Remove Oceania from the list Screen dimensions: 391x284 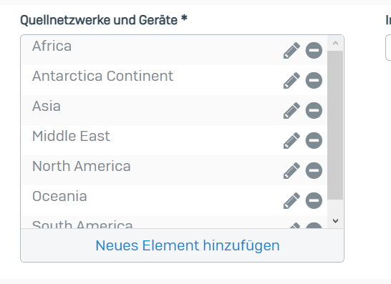pos(314,200)
